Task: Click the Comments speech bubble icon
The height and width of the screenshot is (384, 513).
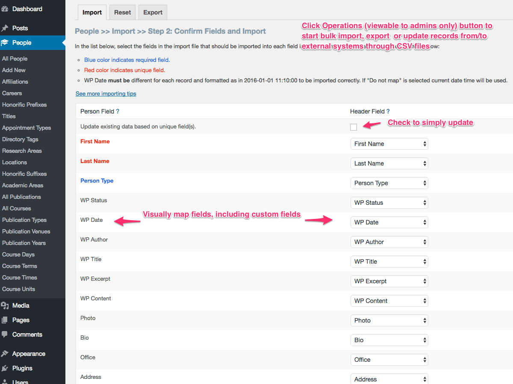Action: click(x=5, y=335)
